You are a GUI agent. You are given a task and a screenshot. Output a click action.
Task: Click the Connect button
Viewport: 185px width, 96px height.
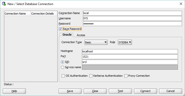(x=146, y=91)
